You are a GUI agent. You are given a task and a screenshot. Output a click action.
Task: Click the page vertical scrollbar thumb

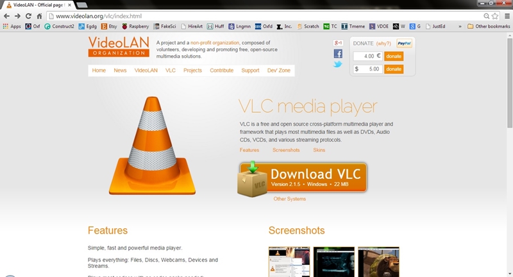(510, 83)
